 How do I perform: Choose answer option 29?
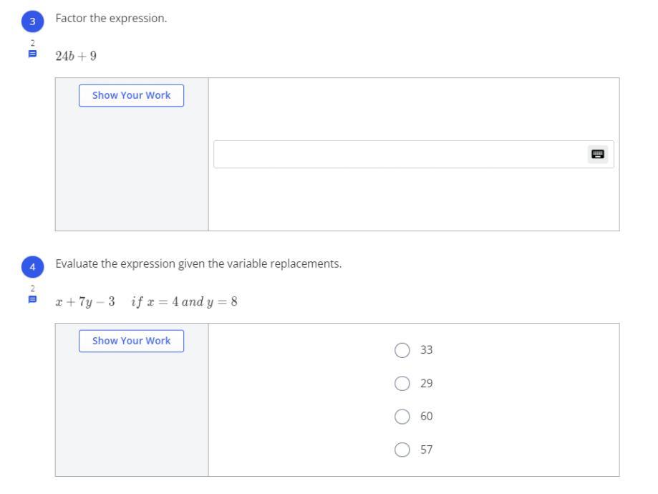[402, 384]
